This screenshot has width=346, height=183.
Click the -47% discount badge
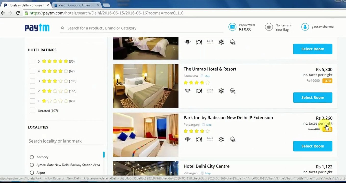(x=327, y=81)
